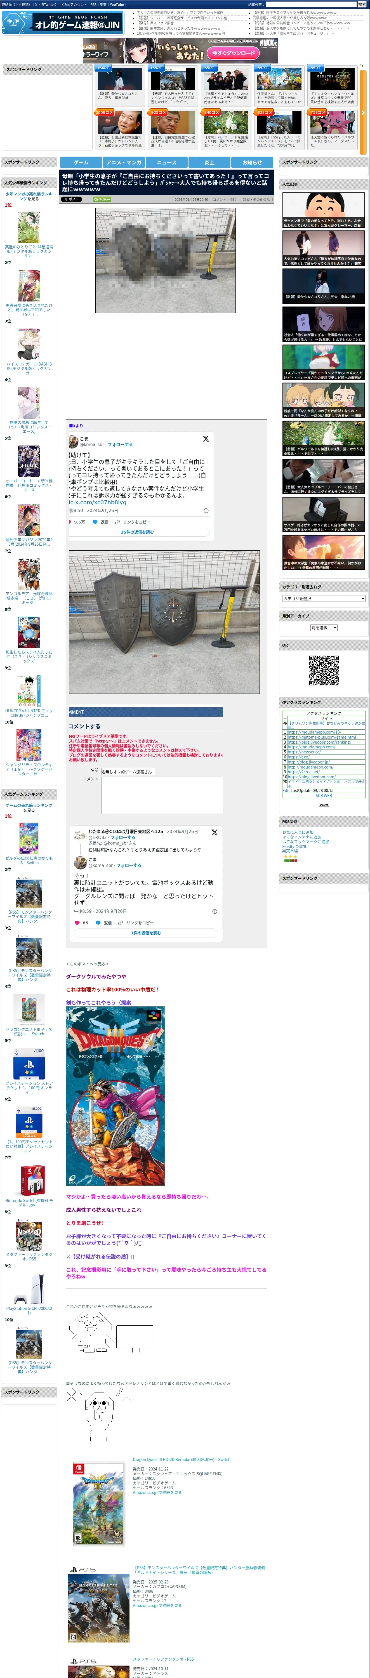Click the X ポスト share button
This screenshot has width=370, height=1678.
pos(72,199)
